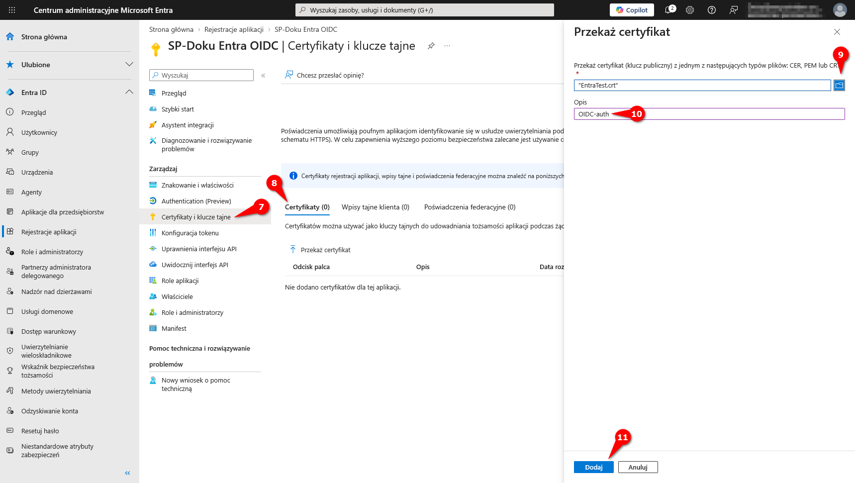Open portal settings gear icon
This screenshot has height=483, width=855.
pos(690,10)
